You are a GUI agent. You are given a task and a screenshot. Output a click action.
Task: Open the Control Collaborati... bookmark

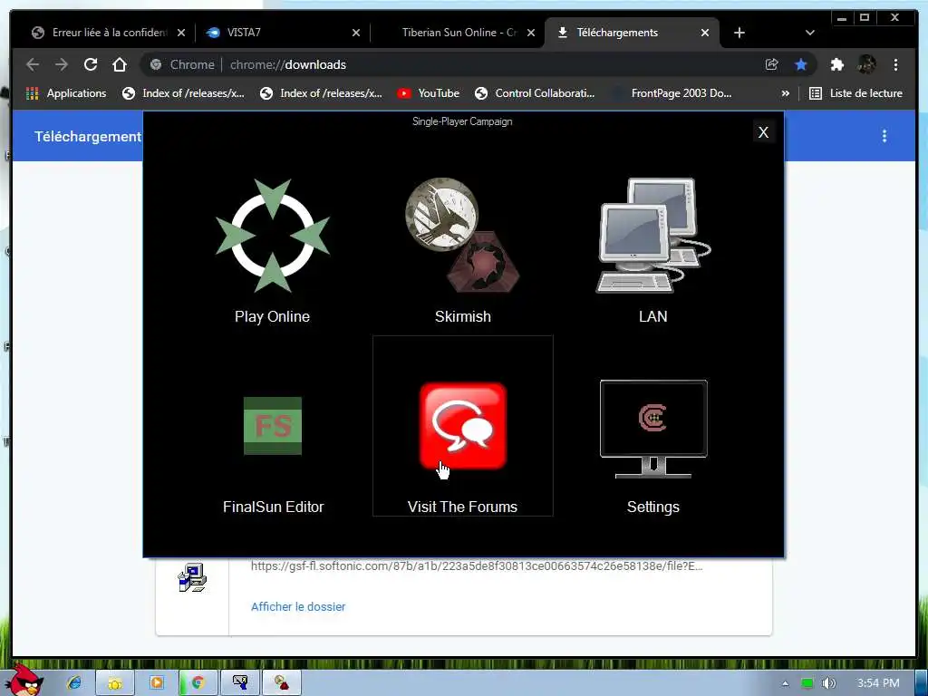coord(535,93)
